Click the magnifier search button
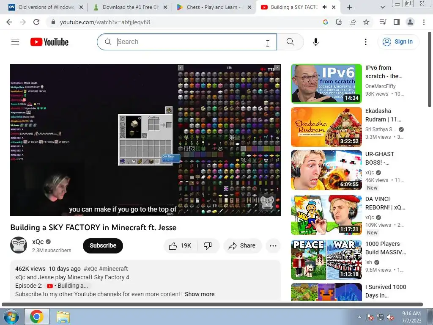433x325 pixels. pos(290,42)
